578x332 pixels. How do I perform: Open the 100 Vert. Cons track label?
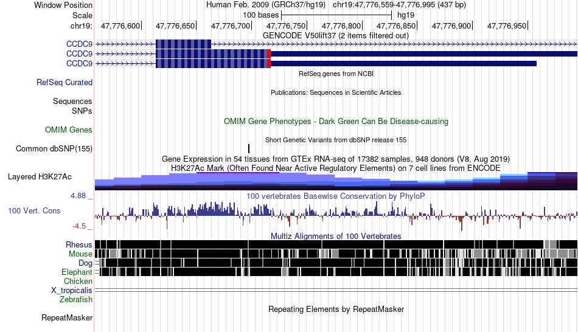[x=34, y=211]
